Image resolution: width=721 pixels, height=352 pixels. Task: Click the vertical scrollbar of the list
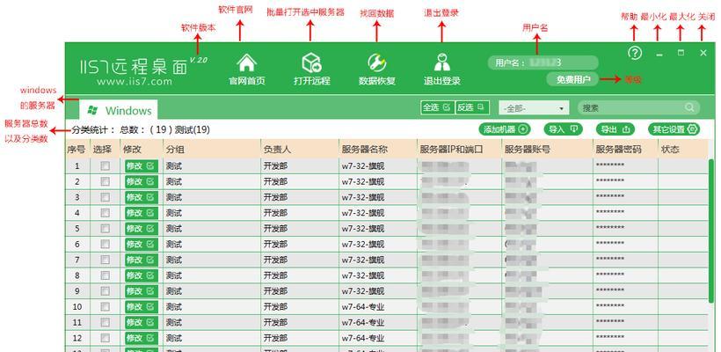pyautogui.click(x=710, y=232)
